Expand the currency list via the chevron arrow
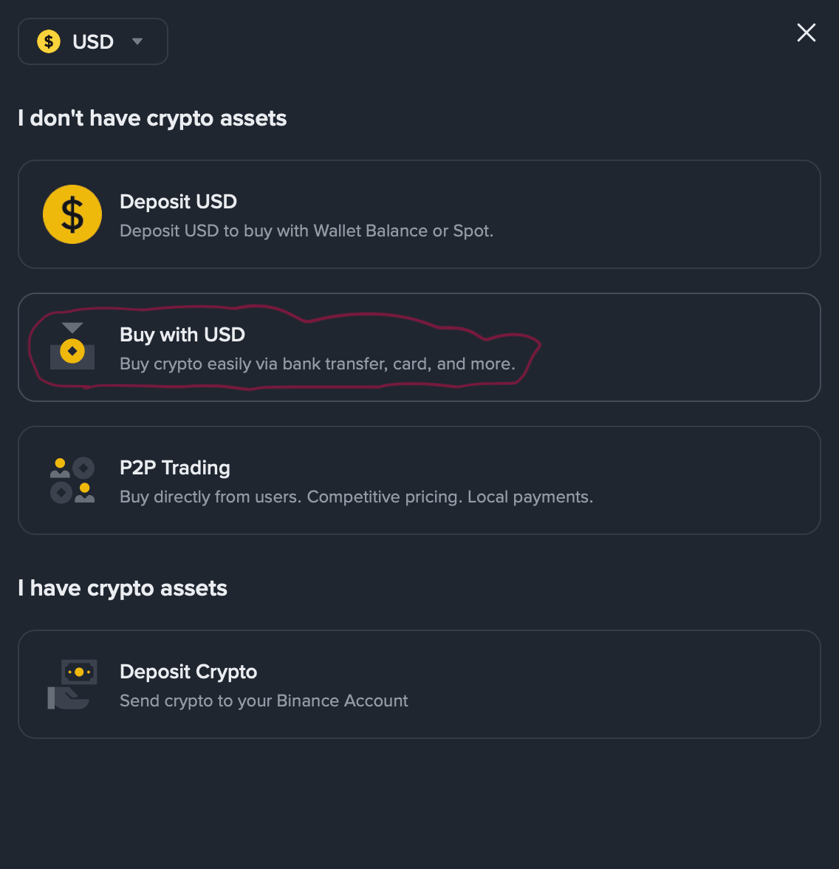This screenshot has height=869, width=839. (137, 42)
